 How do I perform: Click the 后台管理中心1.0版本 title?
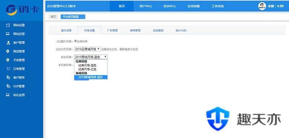pyautogui.click(x=61, y=6)
